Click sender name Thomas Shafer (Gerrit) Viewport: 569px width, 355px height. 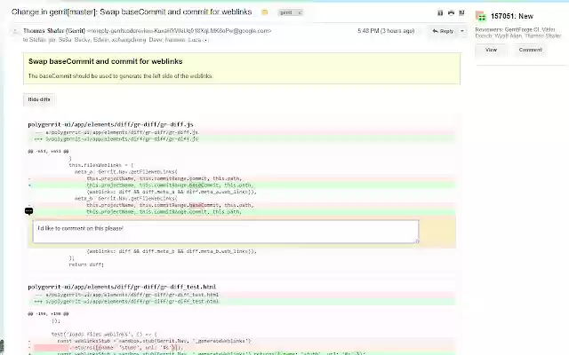point(54,31)
